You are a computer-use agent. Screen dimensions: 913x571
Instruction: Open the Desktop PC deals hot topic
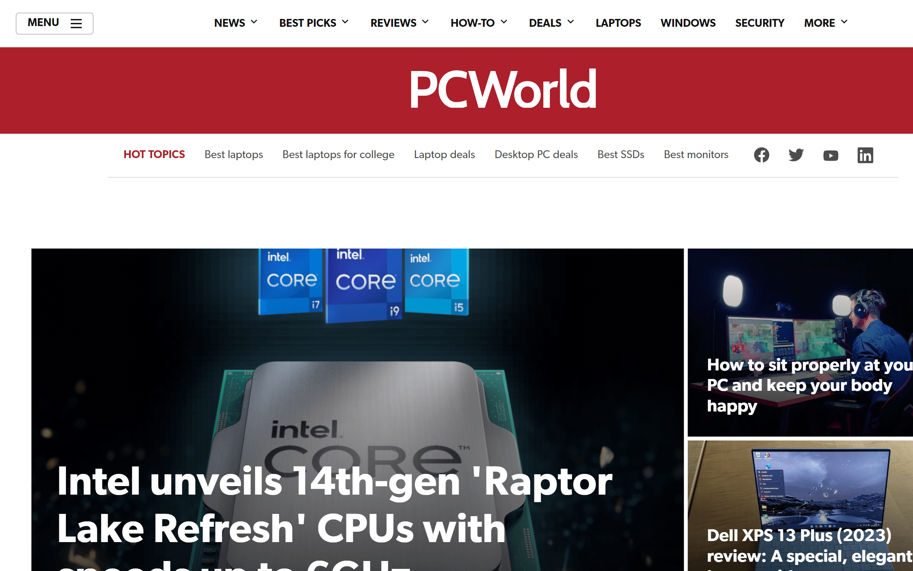coord(536,155)
